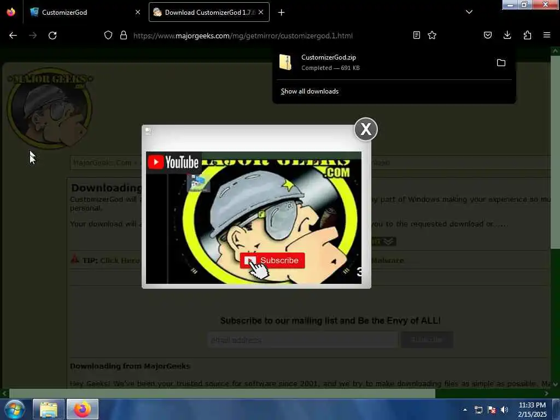
Task: Click the vertical scrollbar up arrow
Action: (555, 51)
